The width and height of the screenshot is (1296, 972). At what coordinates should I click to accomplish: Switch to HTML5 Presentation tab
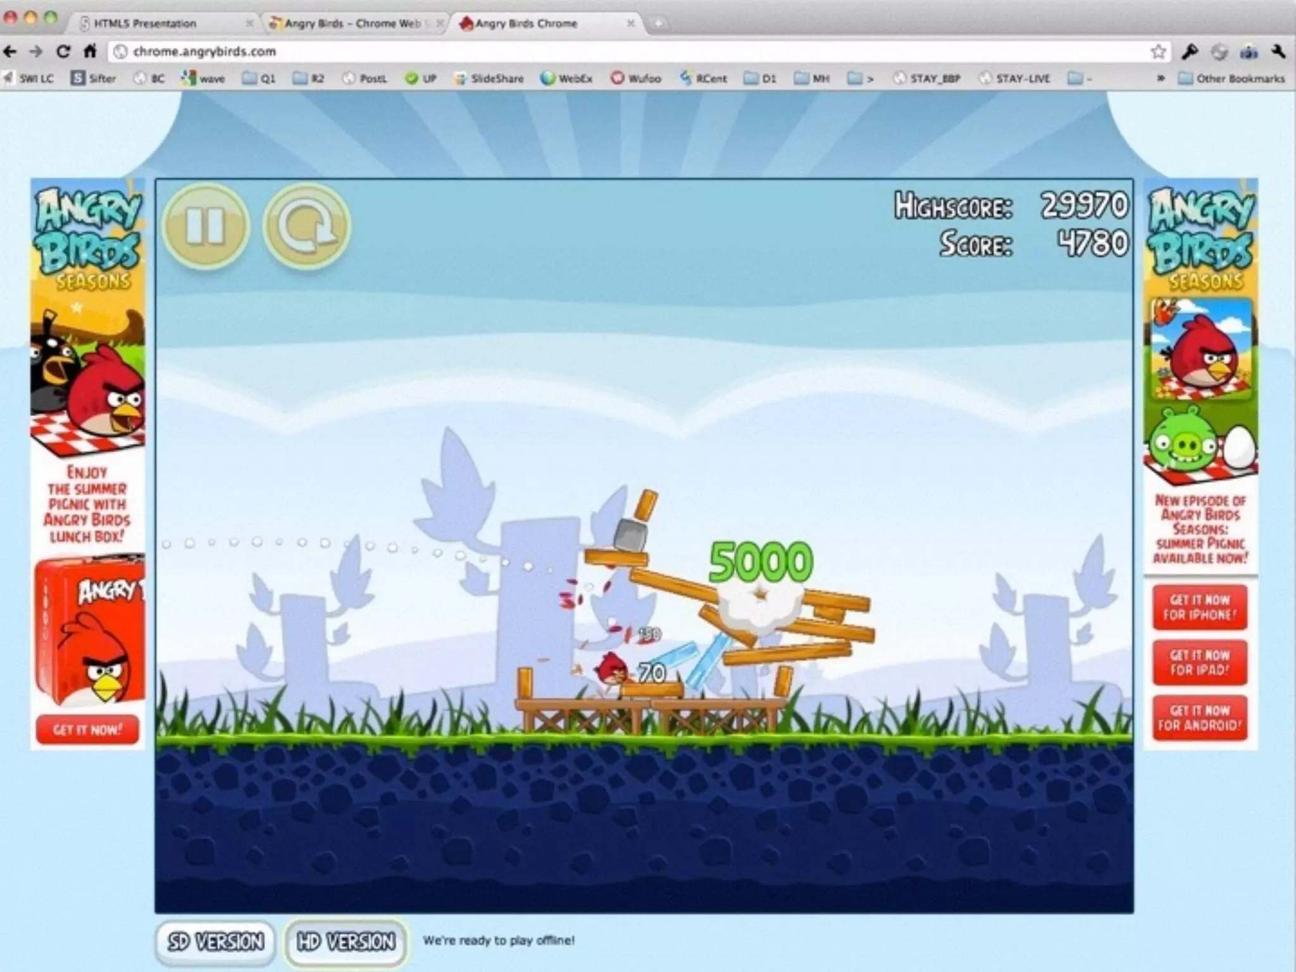coord(145,23)
